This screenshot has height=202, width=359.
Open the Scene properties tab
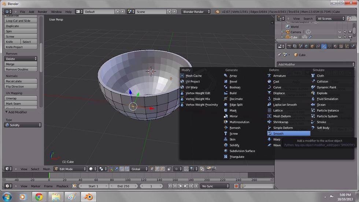click(x=301, y=47)
